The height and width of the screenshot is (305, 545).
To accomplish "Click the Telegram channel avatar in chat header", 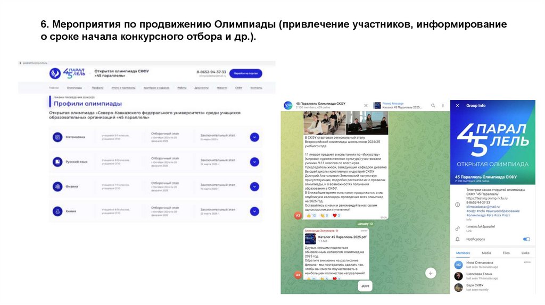I will pyautogui.click(x=288, y=106).
